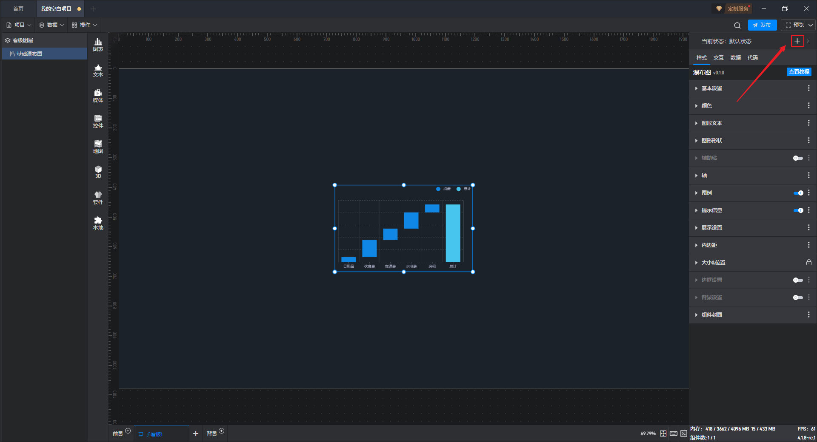Click the 69.79% zoom level value
The height and width of the screenshot is (442, 817).
click(x=648, y=433)
